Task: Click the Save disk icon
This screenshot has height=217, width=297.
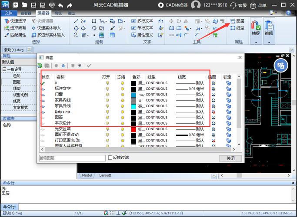Action: click(33, 5)
